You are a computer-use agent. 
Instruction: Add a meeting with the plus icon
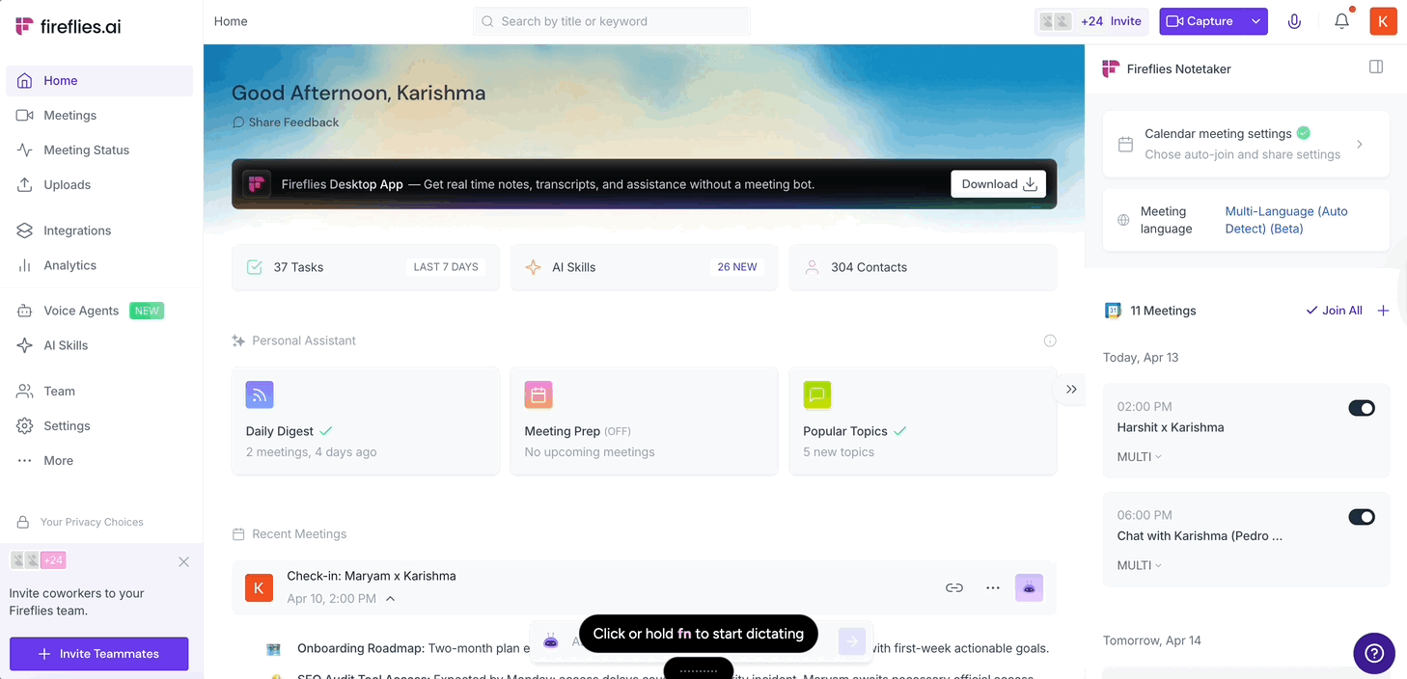click(x=1383, y=311)
